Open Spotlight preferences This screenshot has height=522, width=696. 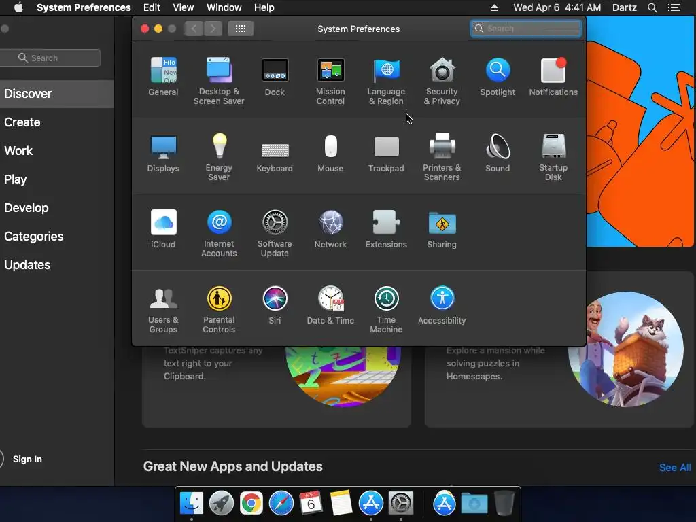coord(498,76)
